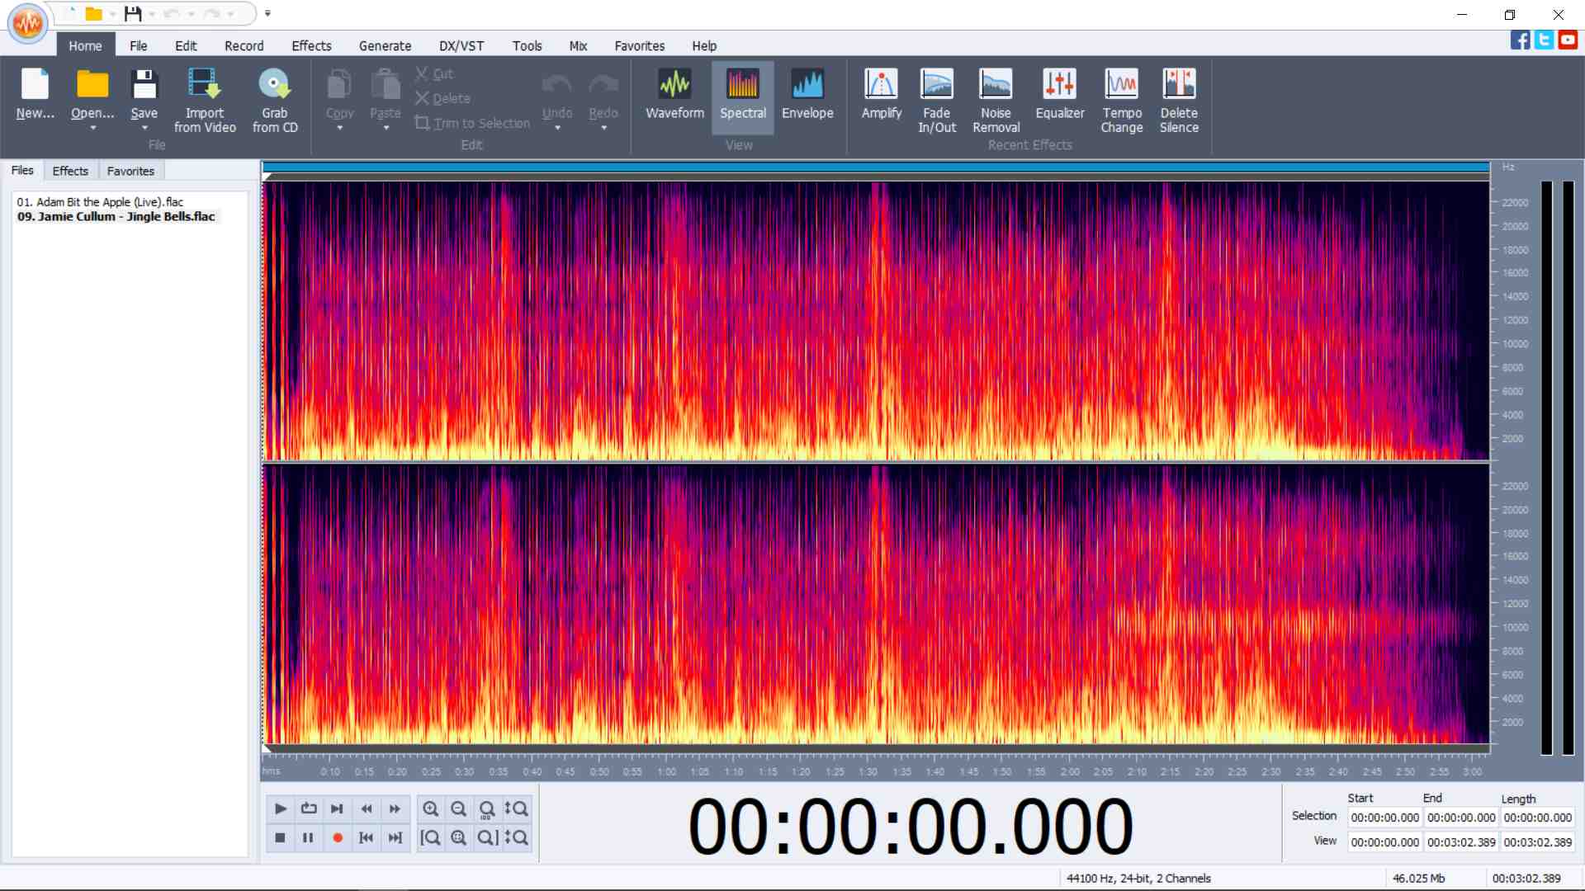This screenshot has height=891, width=1585.
Task: Open the Help ribbon tab
Action: [x=704, y=45]
